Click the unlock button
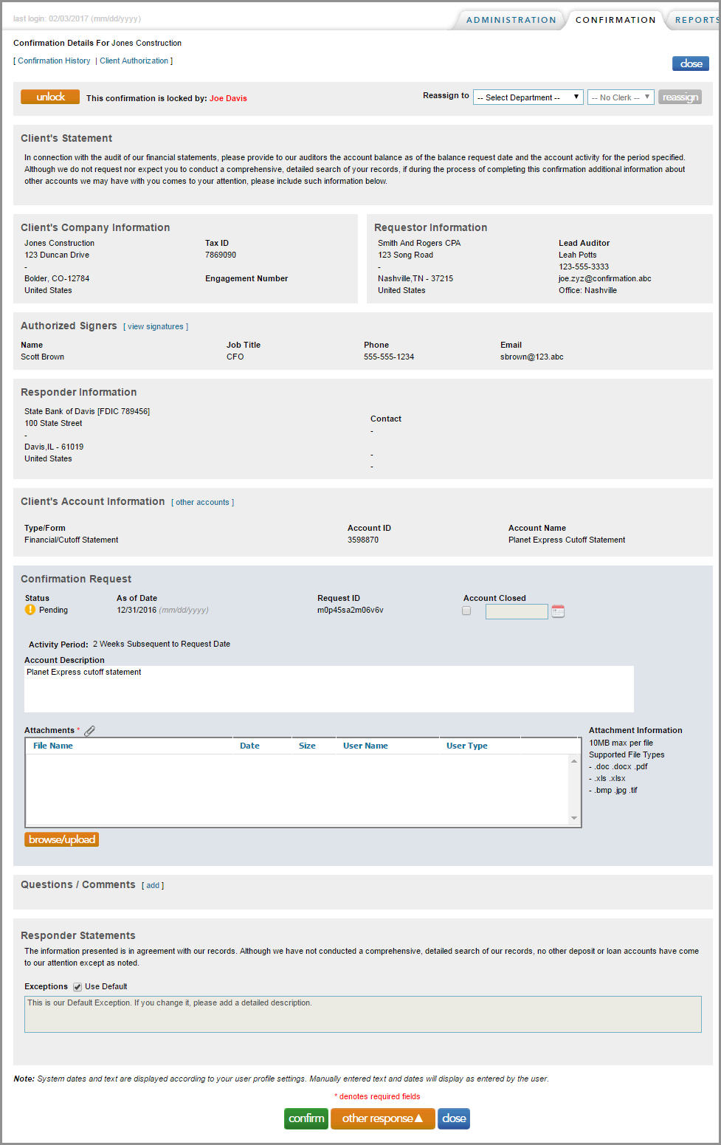This screenshot has width=721, height=1145. point(49,96)
